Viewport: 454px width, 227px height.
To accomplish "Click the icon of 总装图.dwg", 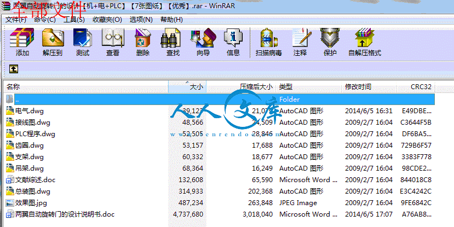I will click(x=10, y=191).
